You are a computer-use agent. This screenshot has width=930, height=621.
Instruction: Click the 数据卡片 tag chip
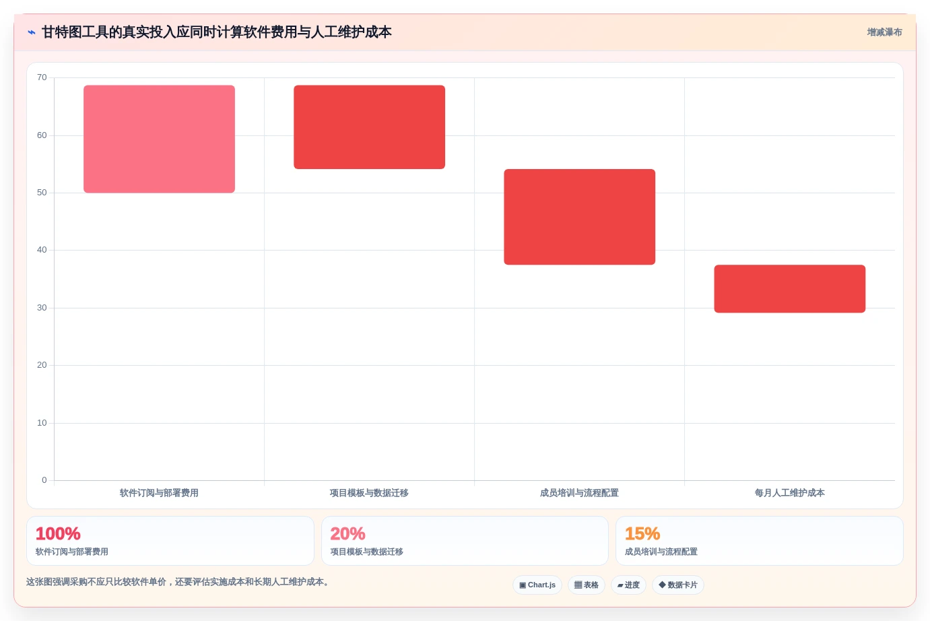[678, 585]
